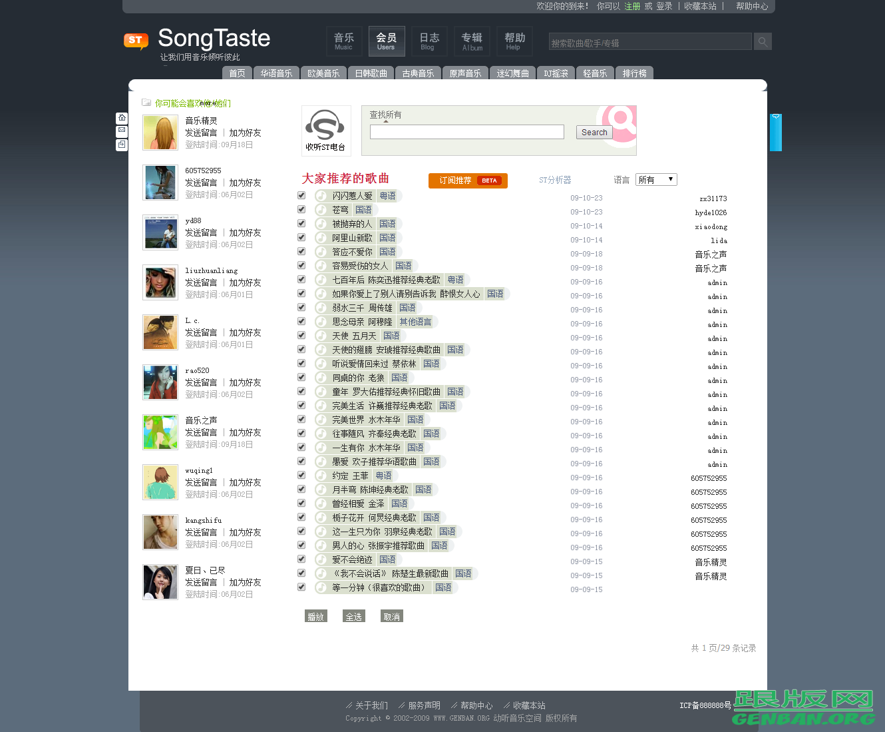
Task: Click the magnifier icon in the top search bar
Action: click(x=762, y=41)
